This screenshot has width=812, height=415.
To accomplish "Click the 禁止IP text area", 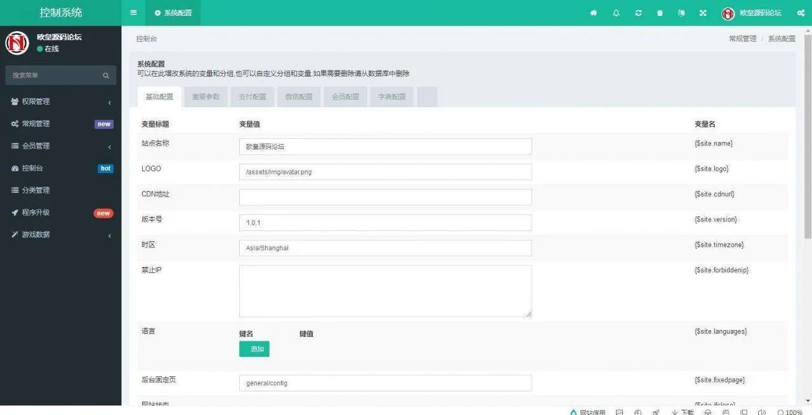I will [385, 291].
